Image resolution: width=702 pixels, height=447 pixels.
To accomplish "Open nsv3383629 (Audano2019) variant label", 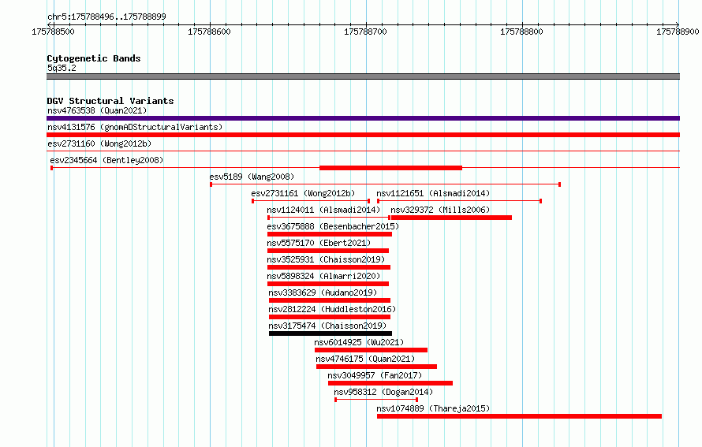I will pyautogui.click(x=323, y=292).
